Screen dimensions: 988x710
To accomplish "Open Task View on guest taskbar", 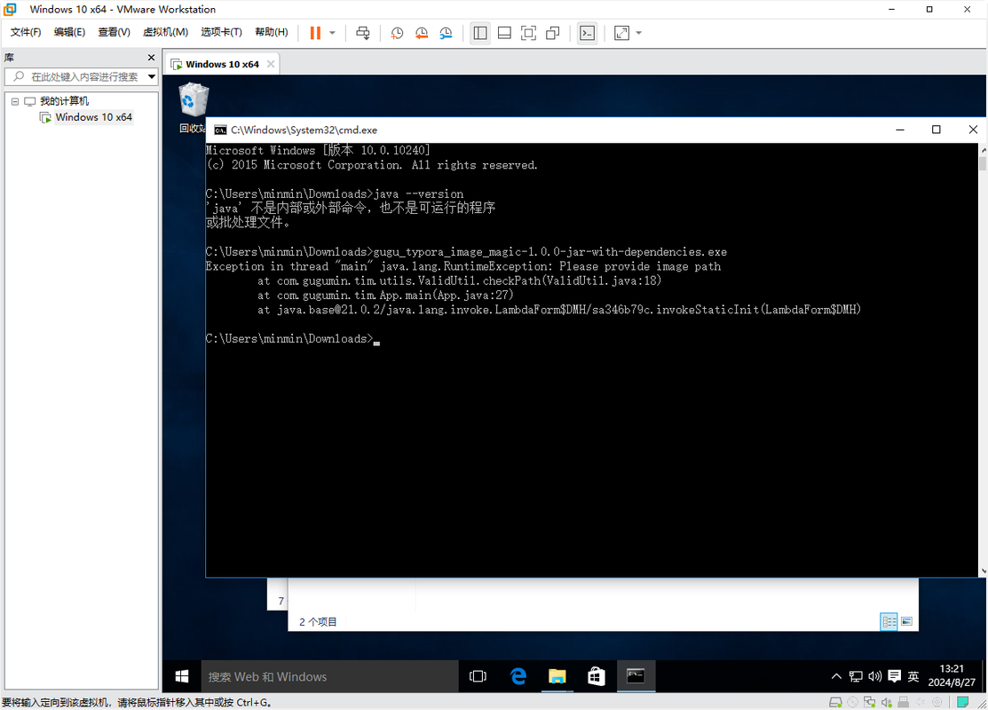I will (x=478, y=676).
